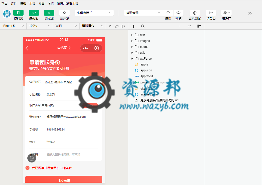Image resolution: width=262 pixels, height=185 pixels.
Task: Start real device debugging (真机调试)
Action: point(195,13)
